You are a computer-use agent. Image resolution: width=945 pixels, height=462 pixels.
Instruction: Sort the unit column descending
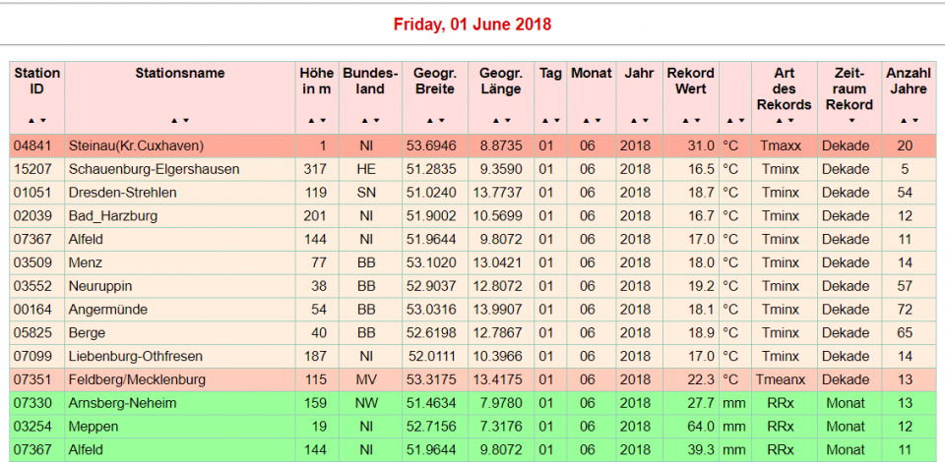point(741,121)
